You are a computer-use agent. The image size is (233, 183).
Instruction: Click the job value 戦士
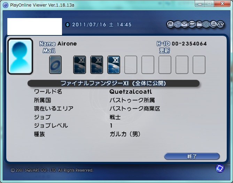115,117
